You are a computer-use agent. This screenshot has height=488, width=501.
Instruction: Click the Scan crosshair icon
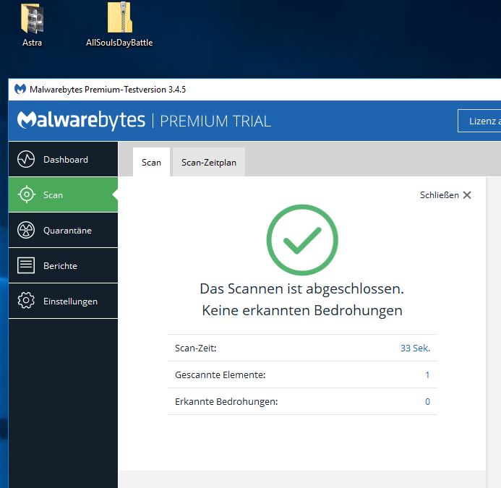coord(27,194)
